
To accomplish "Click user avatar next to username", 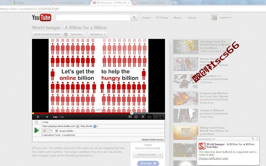I will pyautogui.click(x=214, y=17).
